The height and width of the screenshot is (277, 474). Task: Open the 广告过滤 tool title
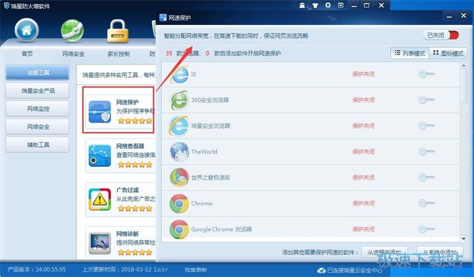(128, 190)
